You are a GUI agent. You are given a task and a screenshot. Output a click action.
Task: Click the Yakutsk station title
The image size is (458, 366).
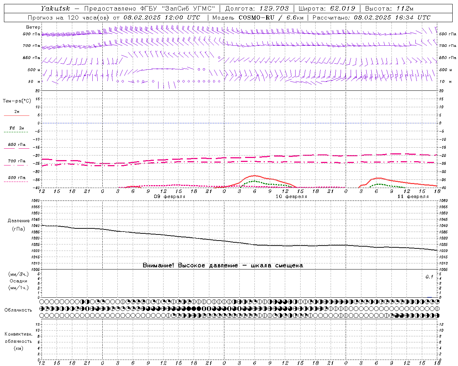coord(55,9)
